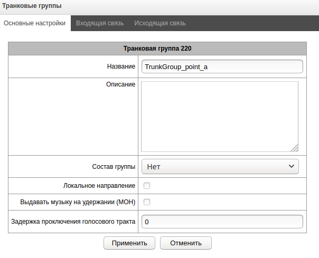Enable the Локальное направление checkbox
Image resolution: width=319 pixels, height=258 pixels.
(x=147, y=186)
